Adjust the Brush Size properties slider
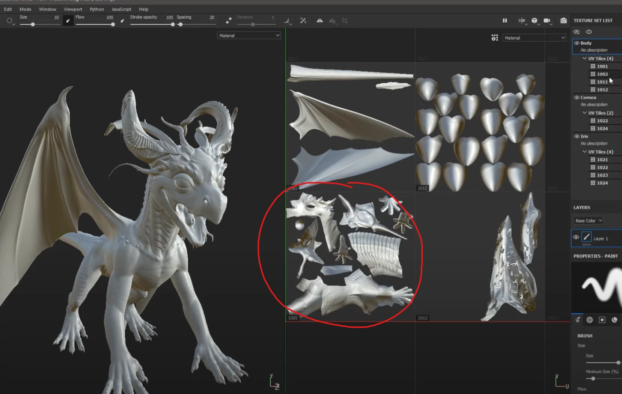This screenshot has width=622, height=394. (x=603, y=362)
